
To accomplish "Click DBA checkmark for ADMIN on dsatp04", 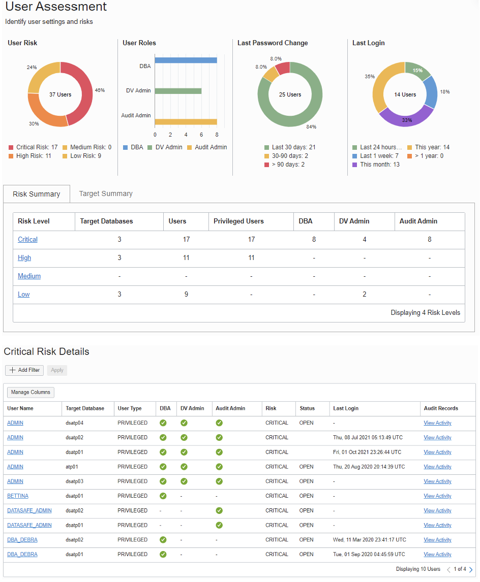I will pos(163,423).
